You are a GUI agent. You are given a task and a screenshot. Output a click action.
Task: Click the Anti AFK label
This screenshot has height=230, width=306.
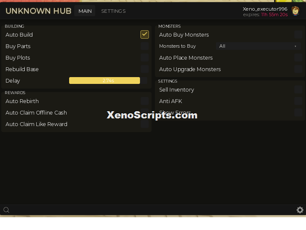click(x=171, y=101)
